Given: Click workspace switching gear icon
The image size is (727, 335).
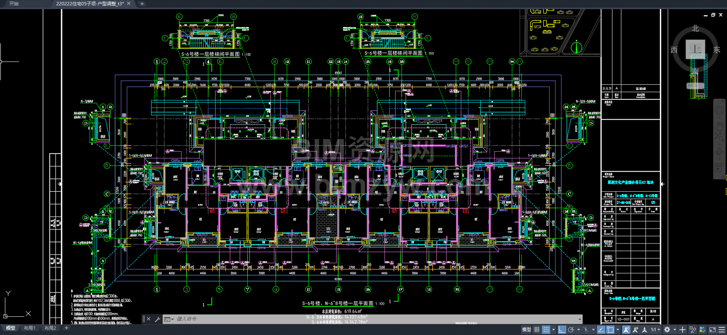Looking at the screenshot, I should click(667, 330).
